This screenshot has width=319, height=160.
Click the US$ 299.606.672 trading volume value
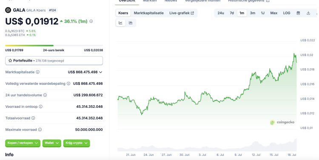click(88, 95)
